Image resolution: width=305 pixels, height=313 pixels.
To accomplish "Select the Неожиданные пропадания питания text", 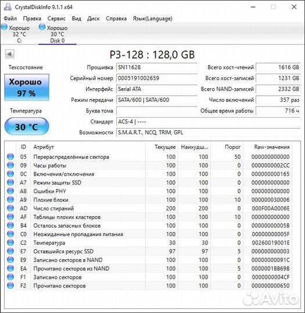I will point(78,234).
